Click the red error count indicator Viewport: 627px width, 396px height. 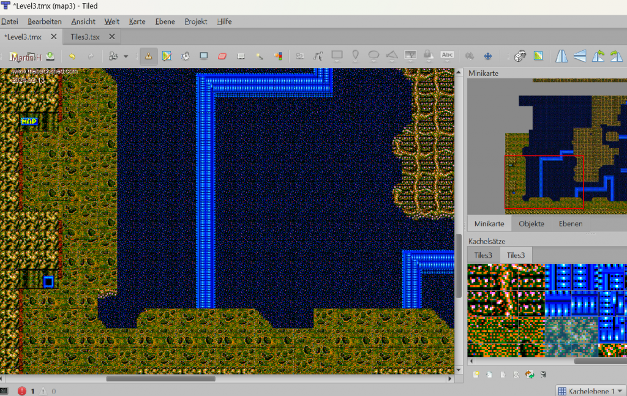click(x=23, y=391)
